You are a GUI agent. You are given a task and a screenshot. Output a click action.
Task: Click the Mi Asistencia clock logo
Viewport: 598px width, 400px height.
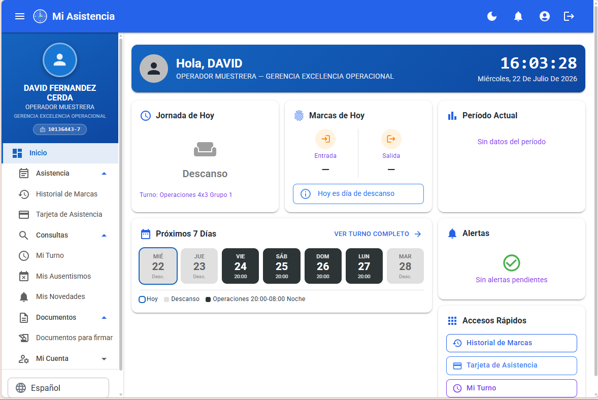[40, 16]
